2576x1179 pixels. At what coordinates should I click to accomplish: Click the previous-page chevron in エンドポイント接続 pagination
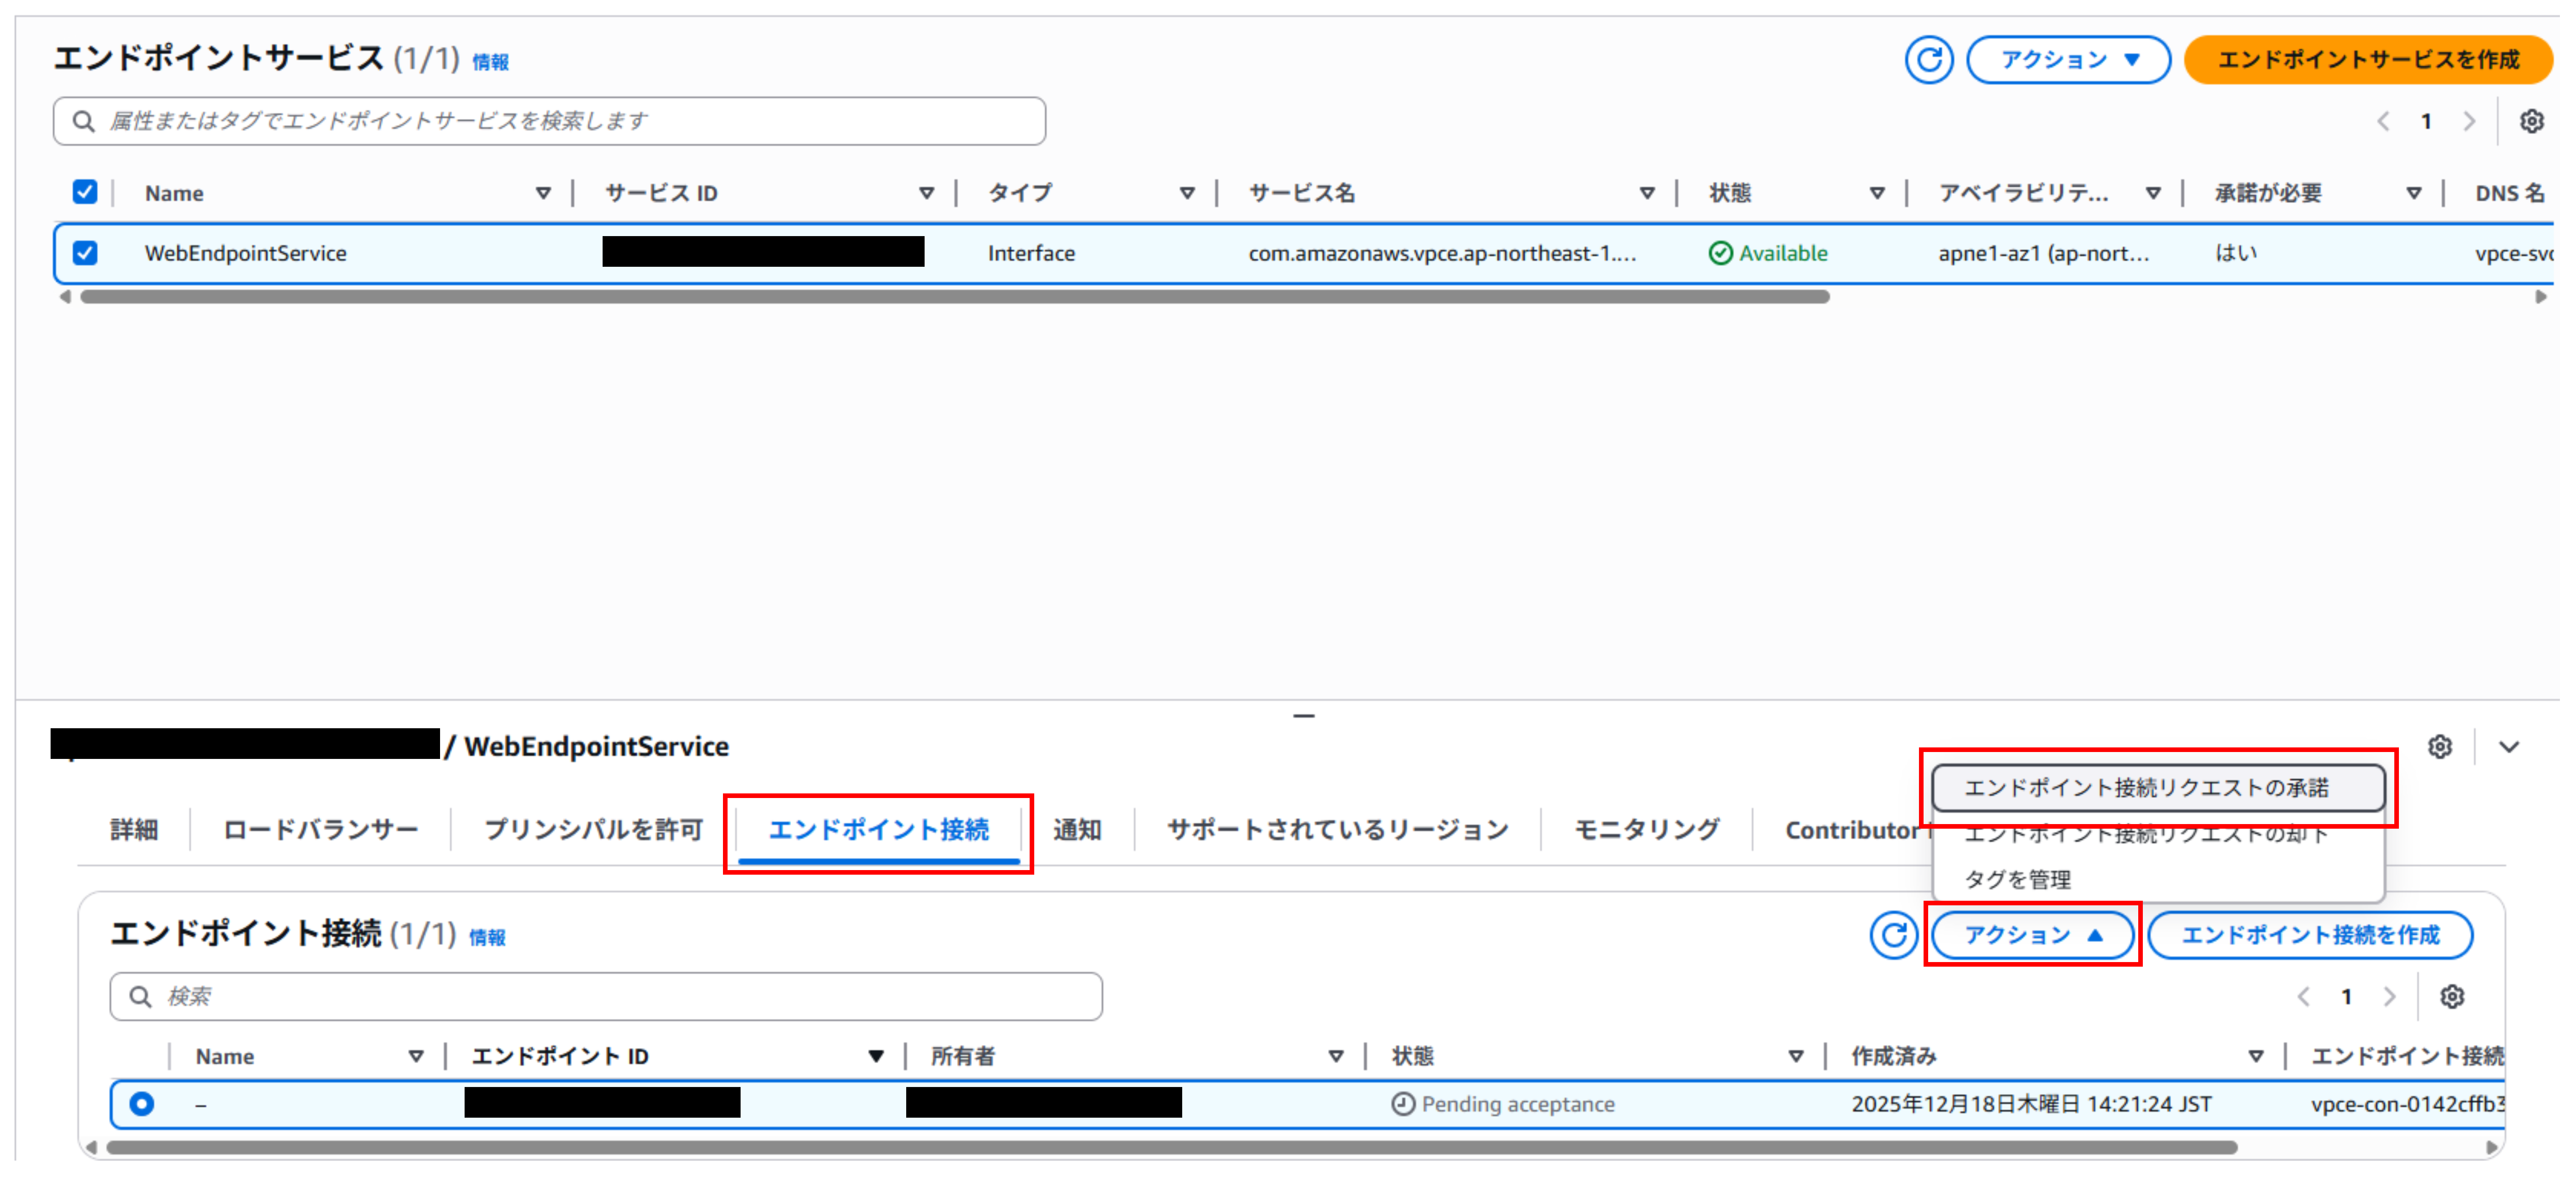pyautogui.click(x=2304, y=996)
